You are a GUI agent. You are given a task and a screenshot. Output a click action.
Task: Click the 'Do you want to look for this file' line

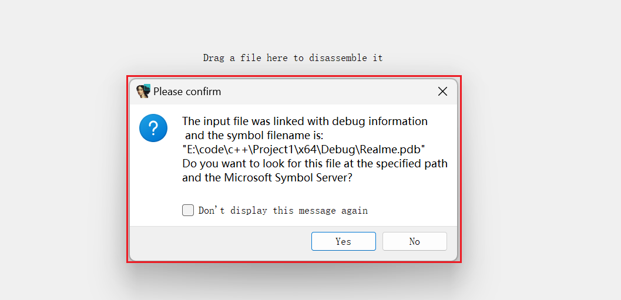coord(315,163)
